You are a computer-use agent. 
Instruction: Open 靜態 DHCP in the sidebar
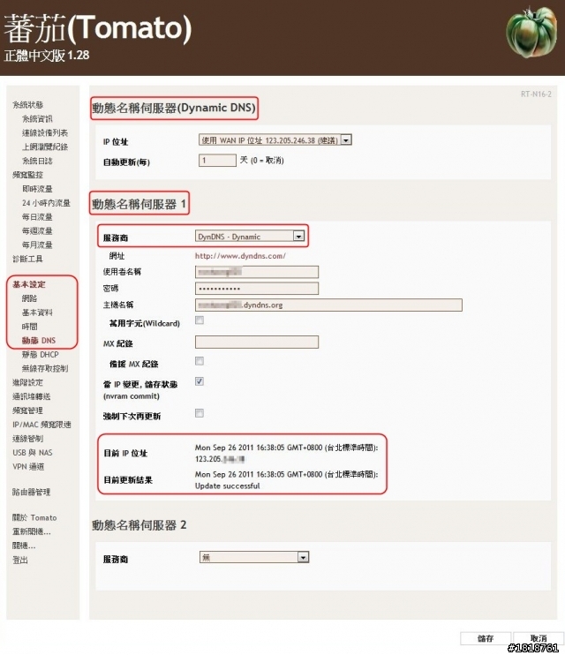click(x=40, y=355)
